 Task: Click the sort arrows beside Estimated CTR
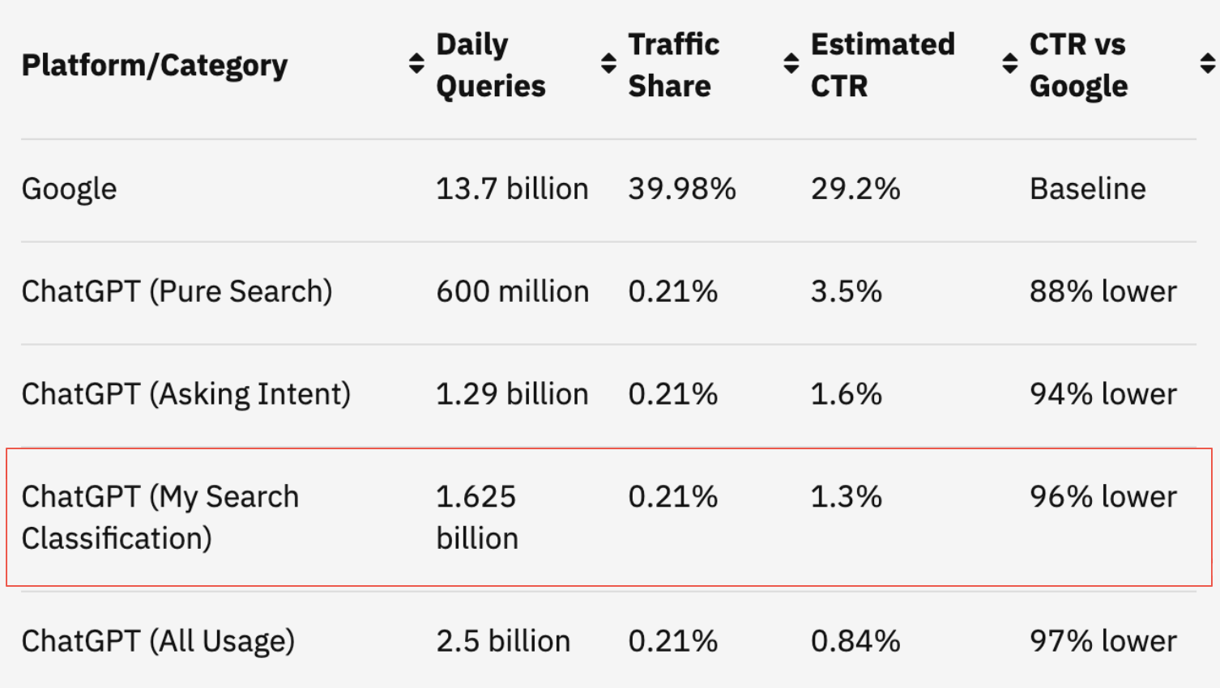point(1009,64)
